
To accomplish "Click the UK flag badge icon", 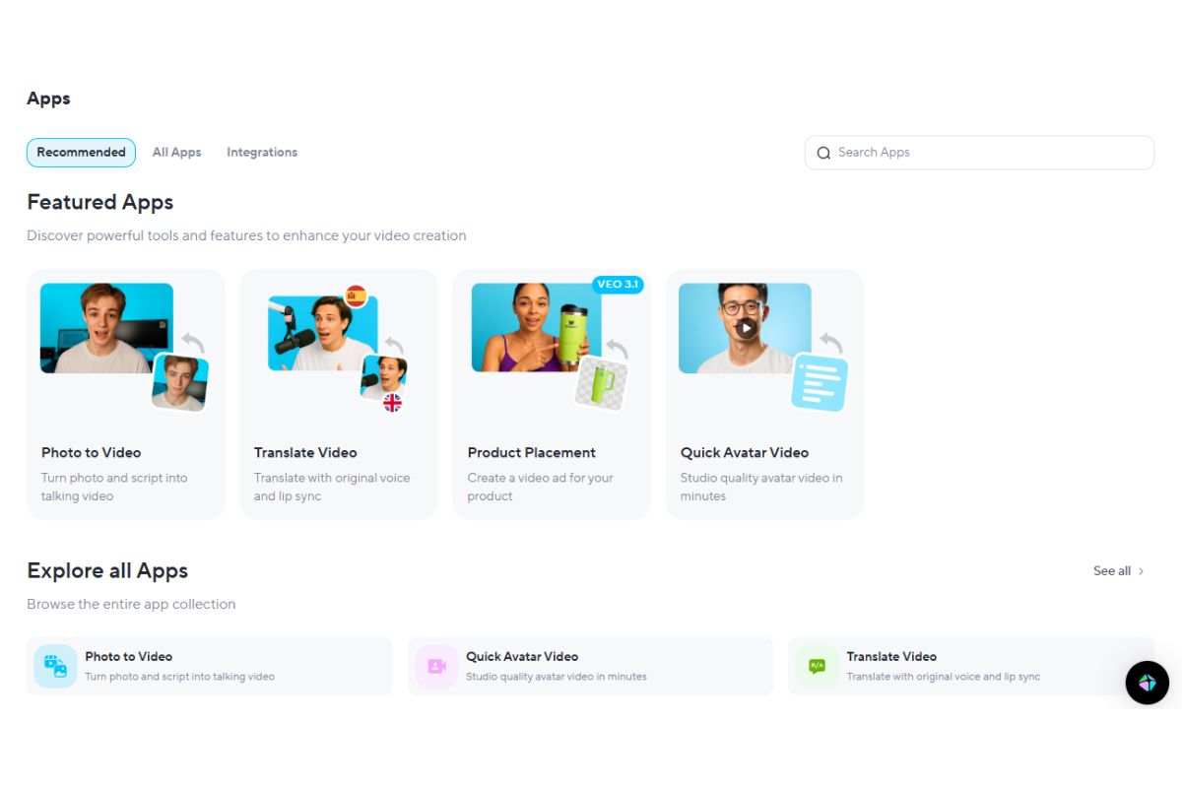I will pyautogui.click(x=392, y=402).
